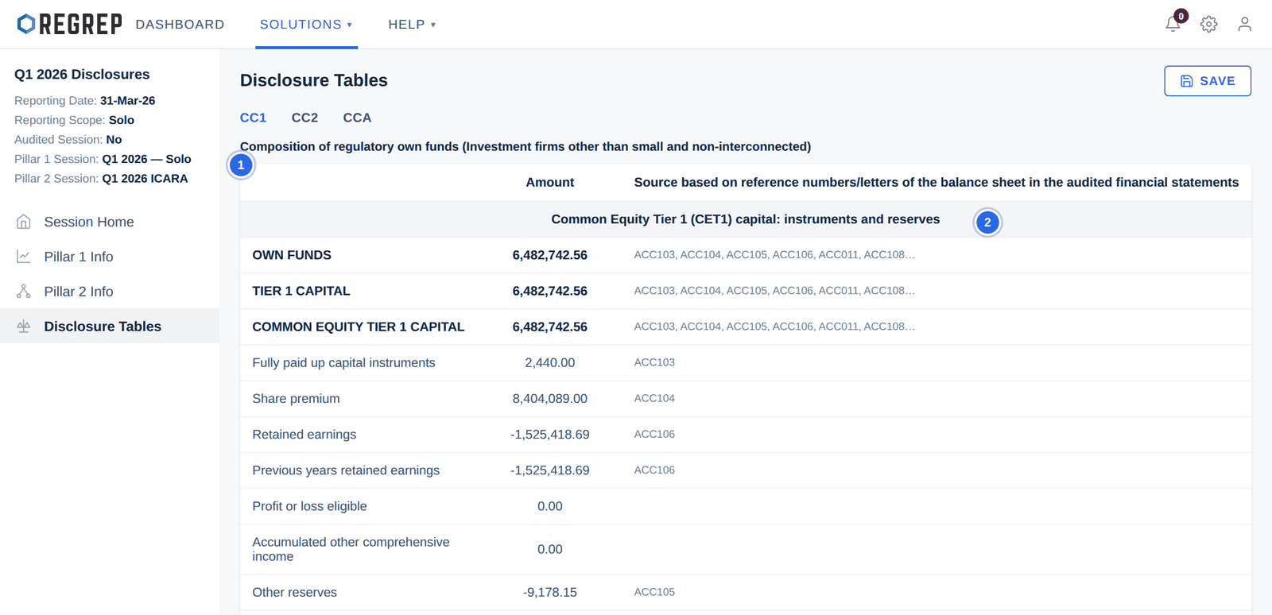Image resolution: width=1272 pixels, height=615 pixels.
Task: Click the Amount column header
Action: [549, 182]
